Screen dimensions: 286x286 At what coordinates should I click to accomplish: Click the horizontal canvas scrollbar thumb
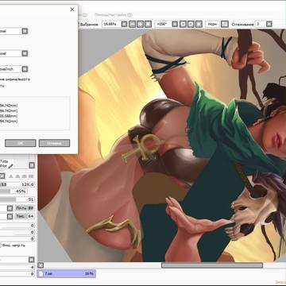click(212, 265)
